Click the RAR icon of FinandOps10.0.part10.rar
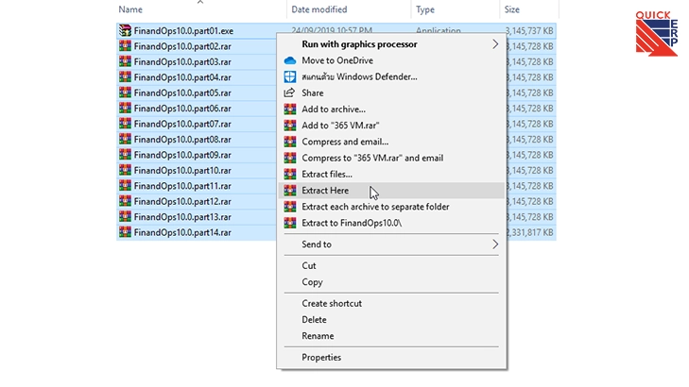Viewport: 689px width, 387px height. (x=126, y=170)
